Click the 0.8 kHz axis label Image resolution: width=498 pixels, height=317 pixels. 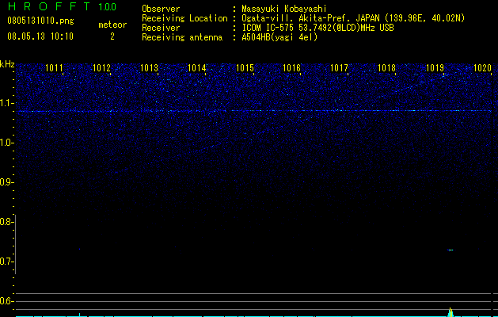point(6,222)
